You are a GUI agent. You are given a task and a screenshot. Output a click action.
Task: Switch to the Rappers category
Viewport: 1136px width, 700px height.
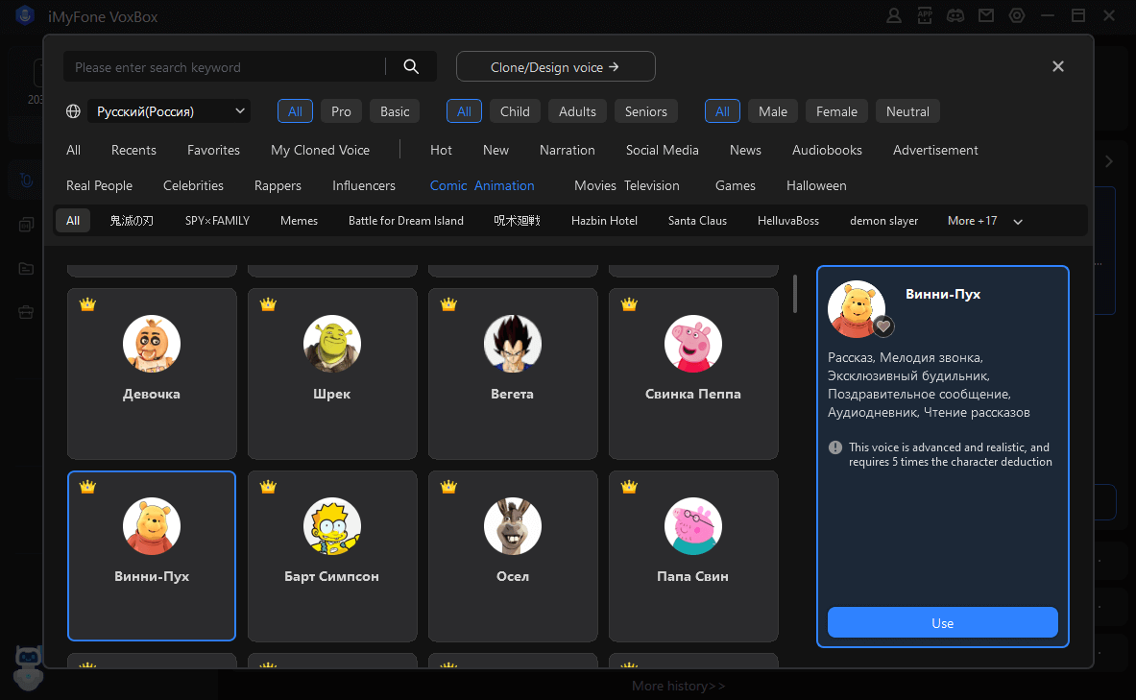click(x=278, y=185)
